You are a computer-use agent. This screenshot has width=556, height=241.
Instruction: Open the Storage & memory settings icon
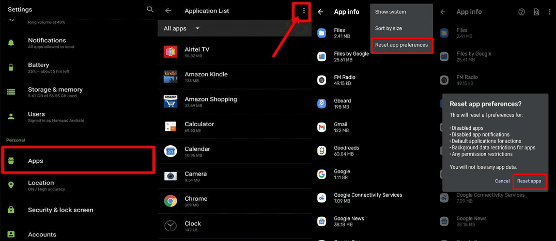11,92
